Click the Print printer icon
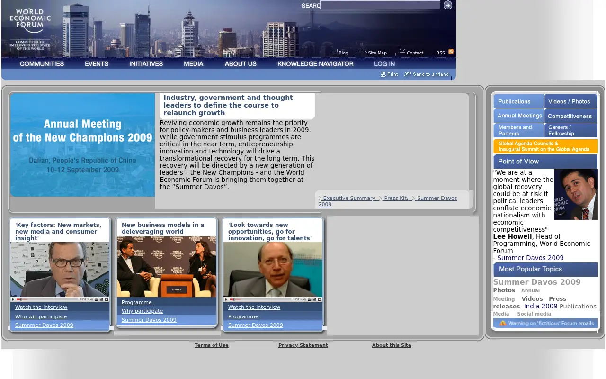Viewport: 606px width, 379px height. (383, 74)
